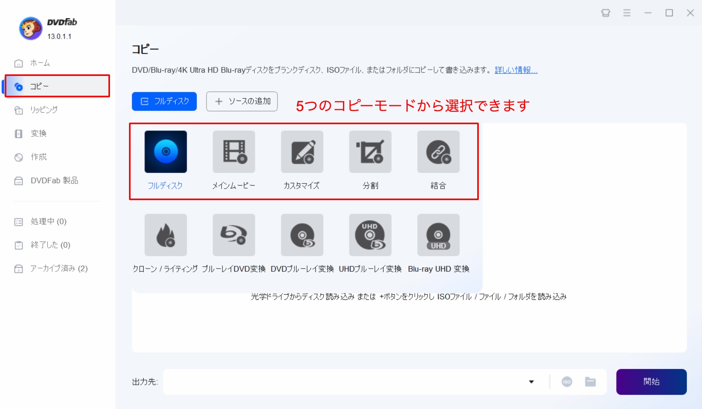The width and height of the screenshot is (702, 409).
Task: Maximize the DVDFab window
Action: pyautogui.click(x=669, y=13)
